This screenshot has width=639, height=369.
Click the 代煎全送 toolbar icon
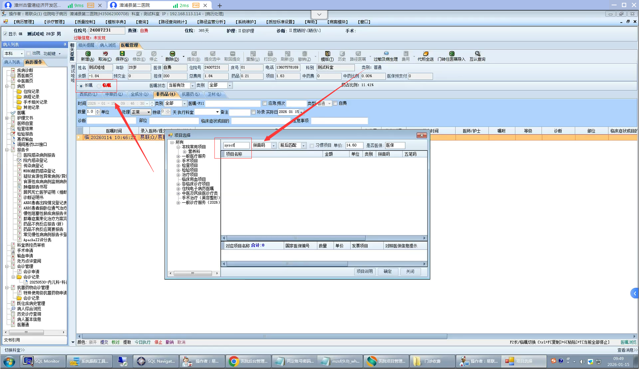click(426, 56)
